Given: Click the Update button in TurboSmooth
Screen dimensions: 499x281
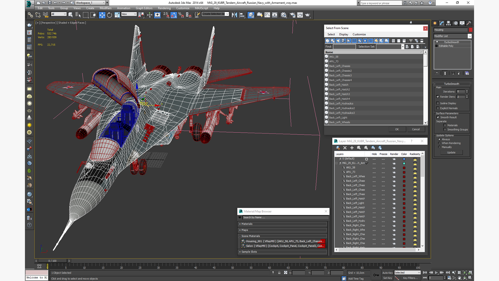Looking at the screenshot, I should point(451,152).
